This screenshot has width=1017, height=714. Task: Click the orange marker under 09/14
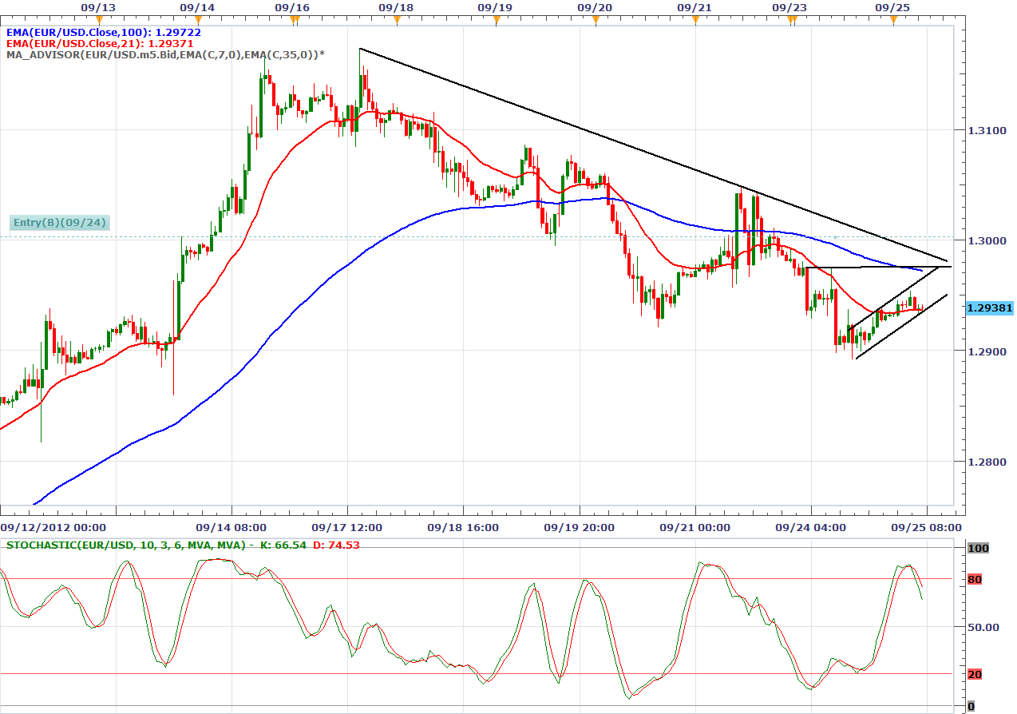(x=197, y=21)
